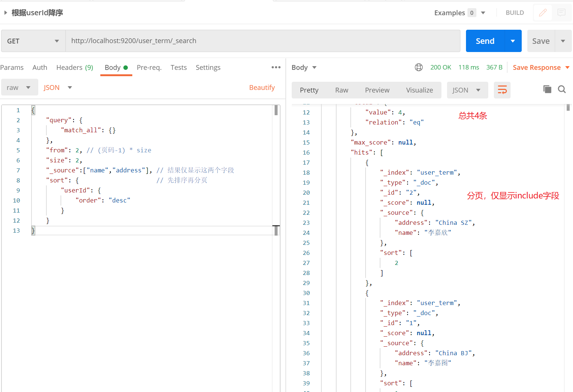The width and height of the screenshot is (573, 392).
Task: Select the request Body tab
Action: 116,67
